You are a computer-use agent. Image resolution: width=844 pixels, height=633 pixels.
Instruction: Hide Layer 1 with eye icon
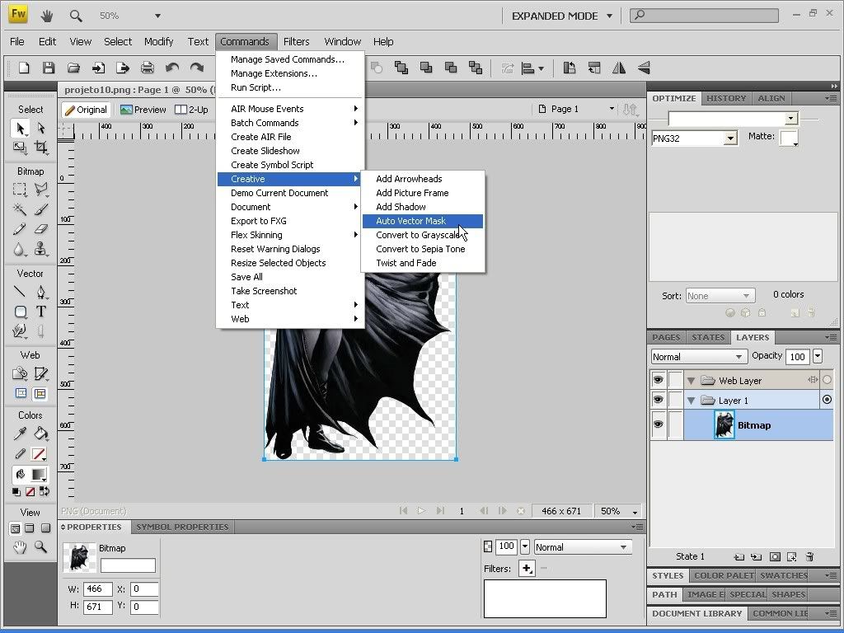point(658,400)
